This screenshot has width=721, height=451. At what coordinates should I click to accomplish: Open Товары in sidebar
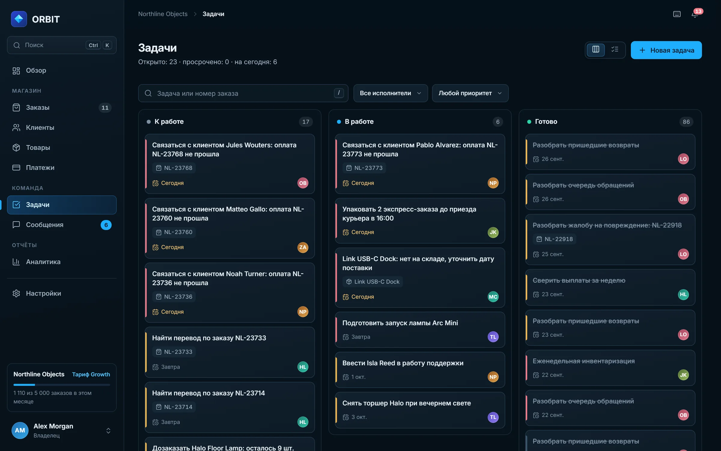pyautogui.click(x=62, y=148)
